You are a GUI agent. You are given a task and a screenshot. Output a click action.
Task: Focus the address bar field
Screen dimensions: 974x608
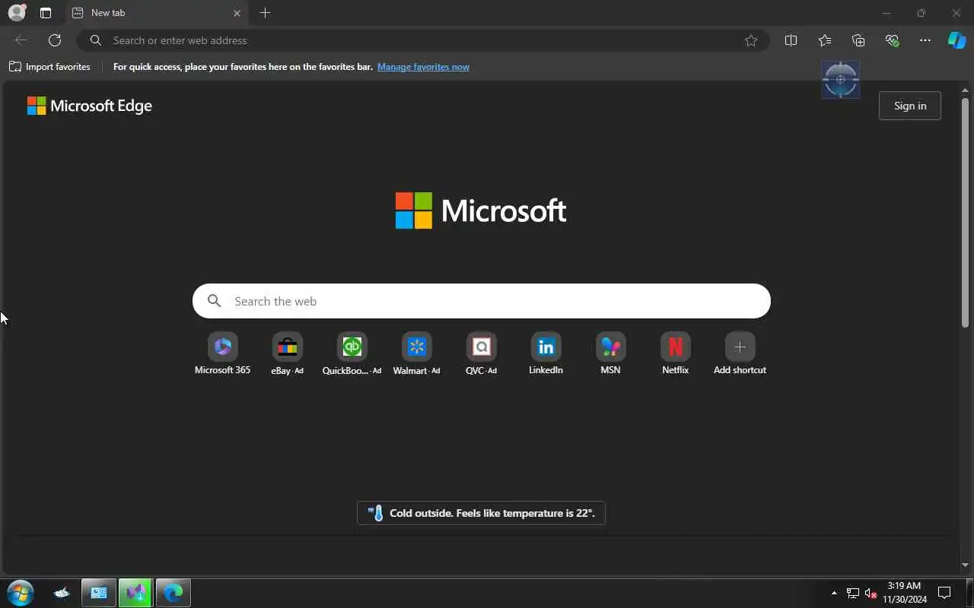(x=422, y=40)
